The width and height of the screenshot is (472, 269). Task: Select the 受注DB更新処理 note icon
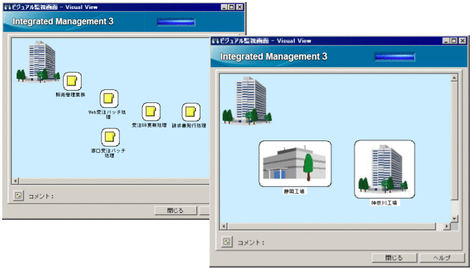151,112
